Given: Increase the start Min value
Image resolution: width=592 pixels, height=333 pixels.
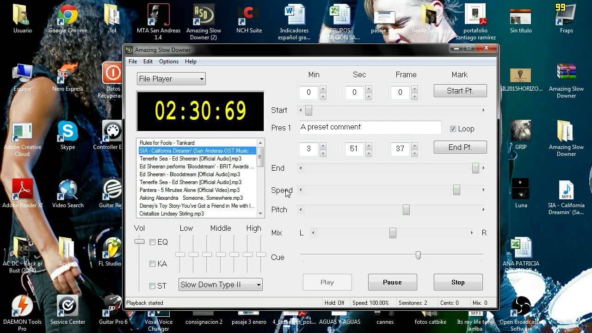Looking at the screenshot, I should click(323, 89).
